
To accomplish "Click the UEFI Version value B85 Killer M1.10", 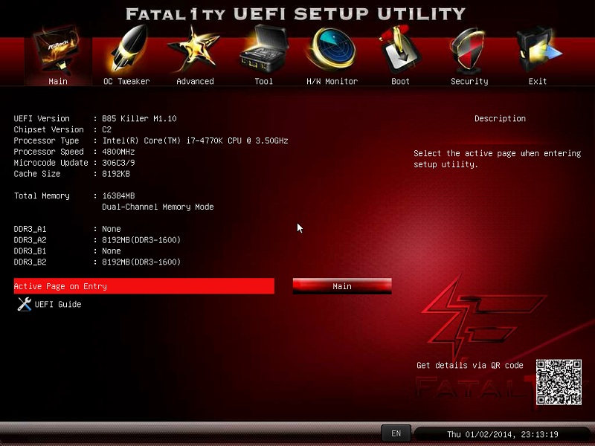I will (139, 118).
